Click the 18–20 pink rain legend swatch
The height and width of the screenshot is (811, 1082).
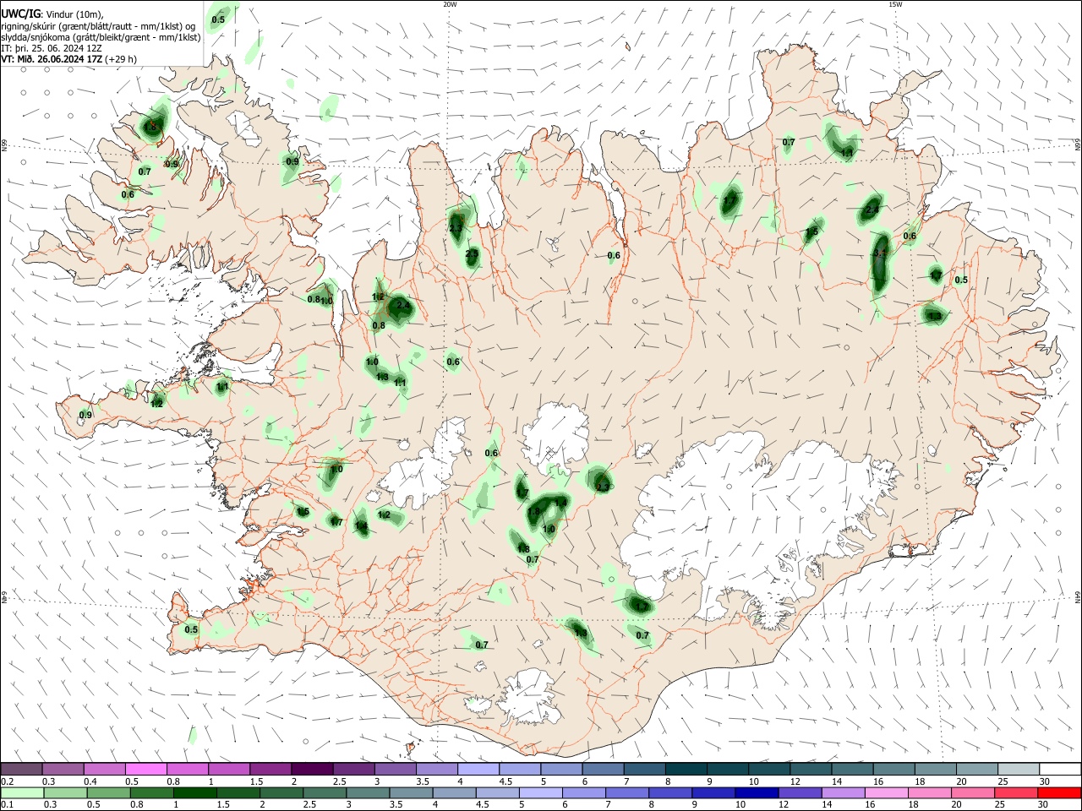click(x=930, y=793)
